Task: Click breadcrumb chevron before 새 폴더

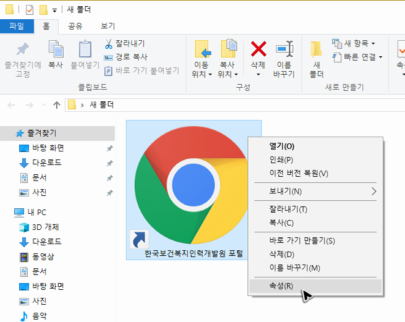Action: coord(82,105)
